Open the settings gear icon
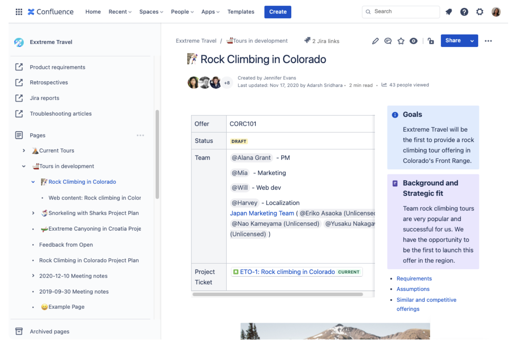The height and width of the screenshot is (353, 516). point(479,12)
